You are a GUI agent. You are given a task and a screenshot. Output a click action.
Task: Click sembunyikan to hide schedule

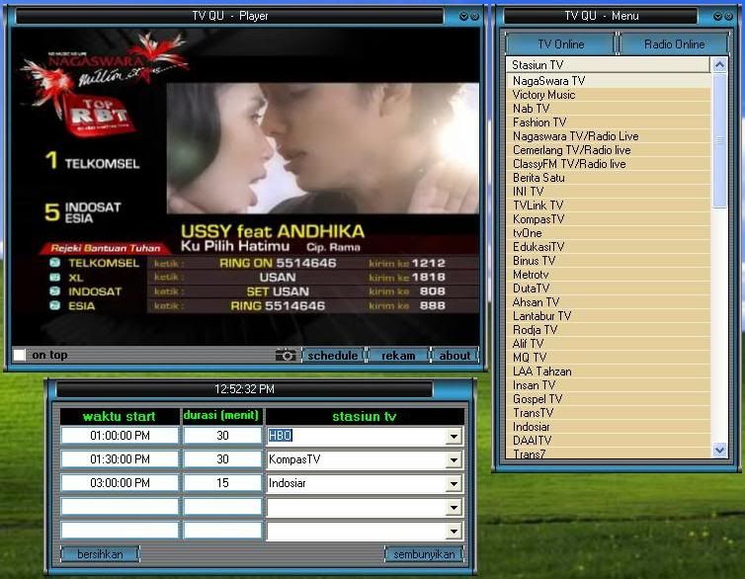click(424, 554)
